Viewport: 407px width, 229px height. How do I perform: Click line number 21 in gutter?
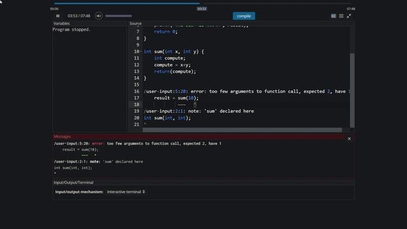click(x=137, y=125)
